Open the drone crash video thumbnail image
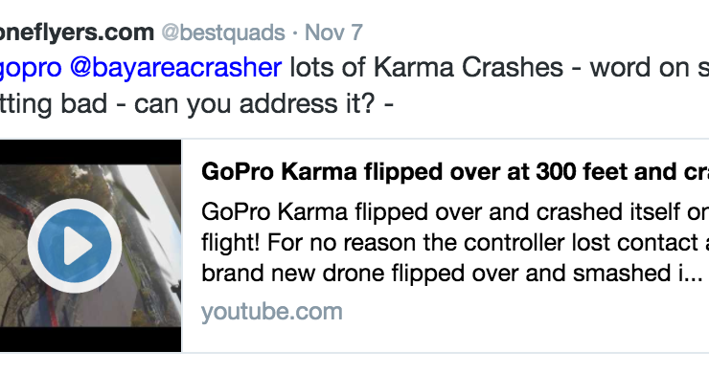 click(90, 246)
